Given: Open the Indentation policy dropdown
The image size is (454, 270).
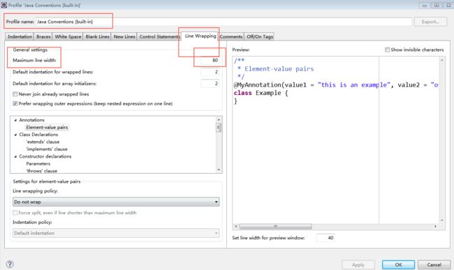Looking at the screenshot, I should (x=116, y=233).
